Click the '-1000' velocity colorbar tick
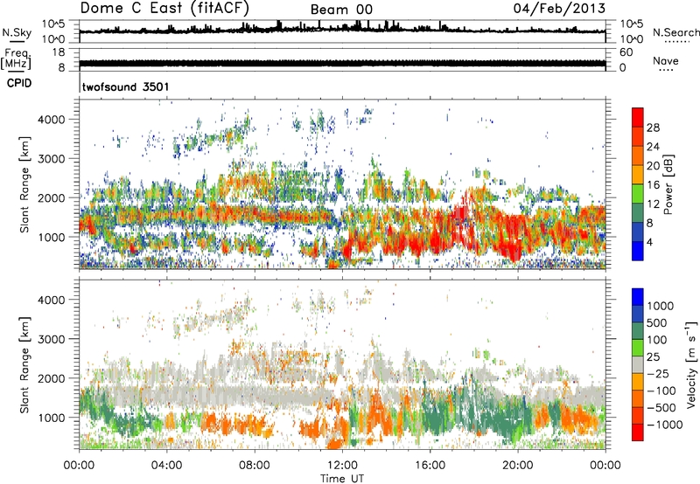Viewport: 700px width, 484px height. pos(664,425)
